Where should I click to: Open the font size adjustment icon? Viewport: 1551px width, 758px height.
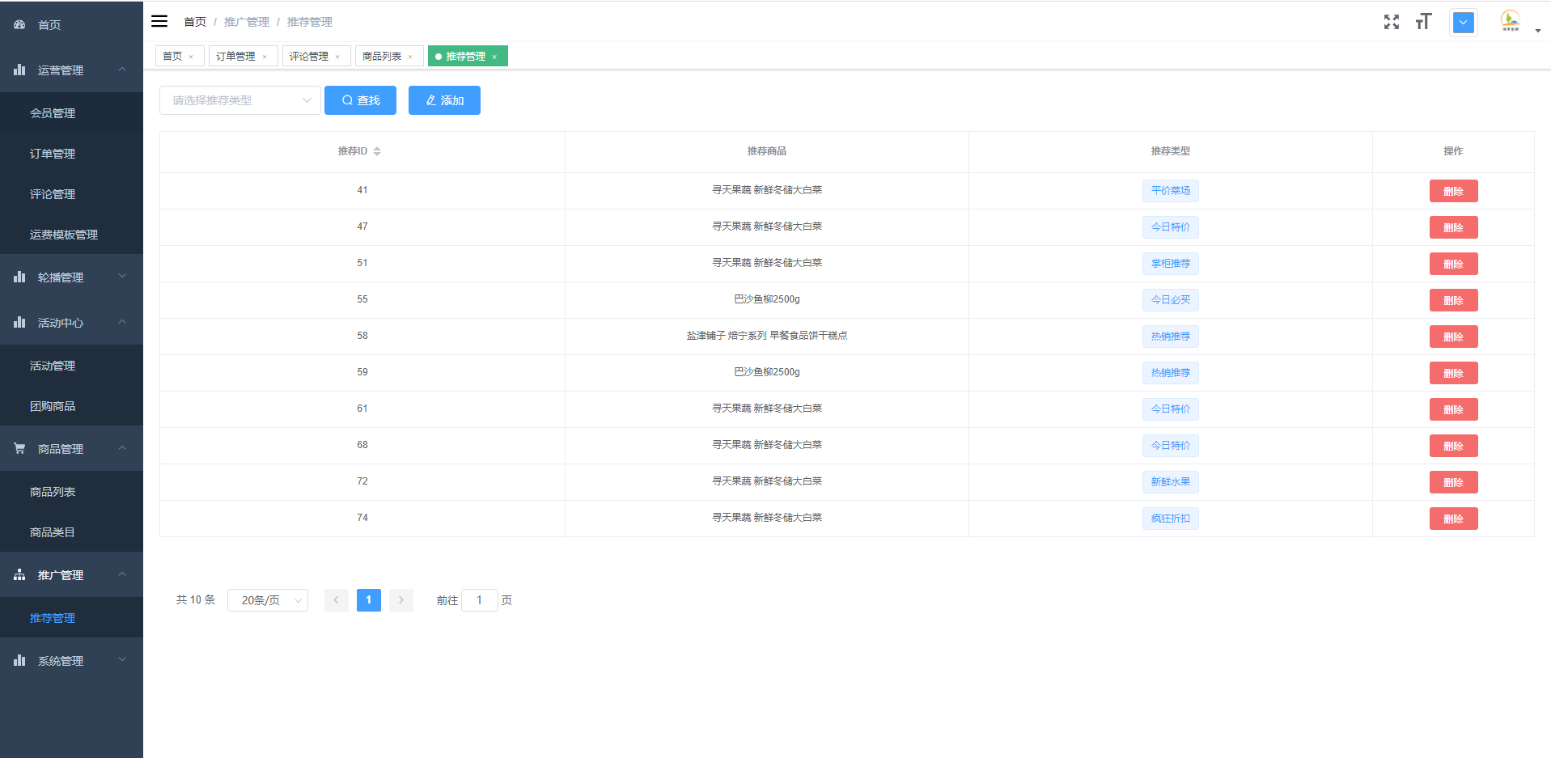(1423, 22)
